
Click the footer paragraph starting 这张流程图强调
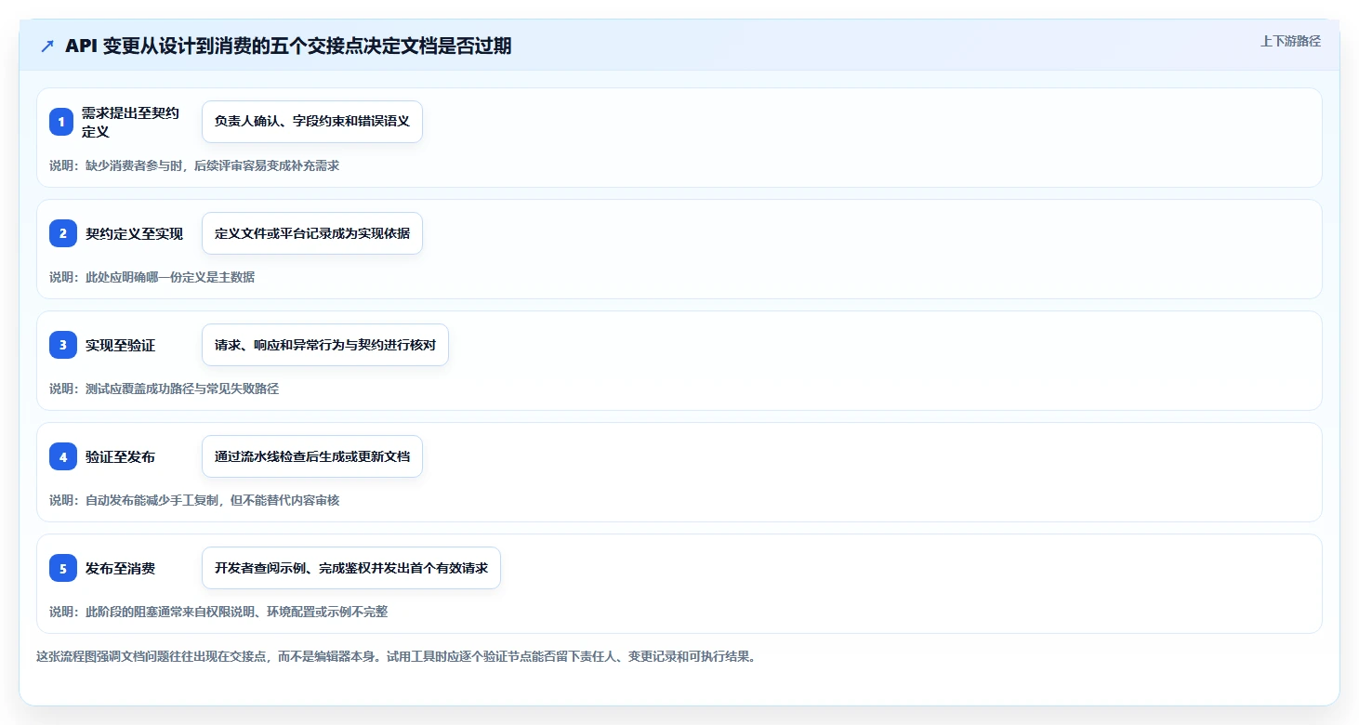coord(396,656)
